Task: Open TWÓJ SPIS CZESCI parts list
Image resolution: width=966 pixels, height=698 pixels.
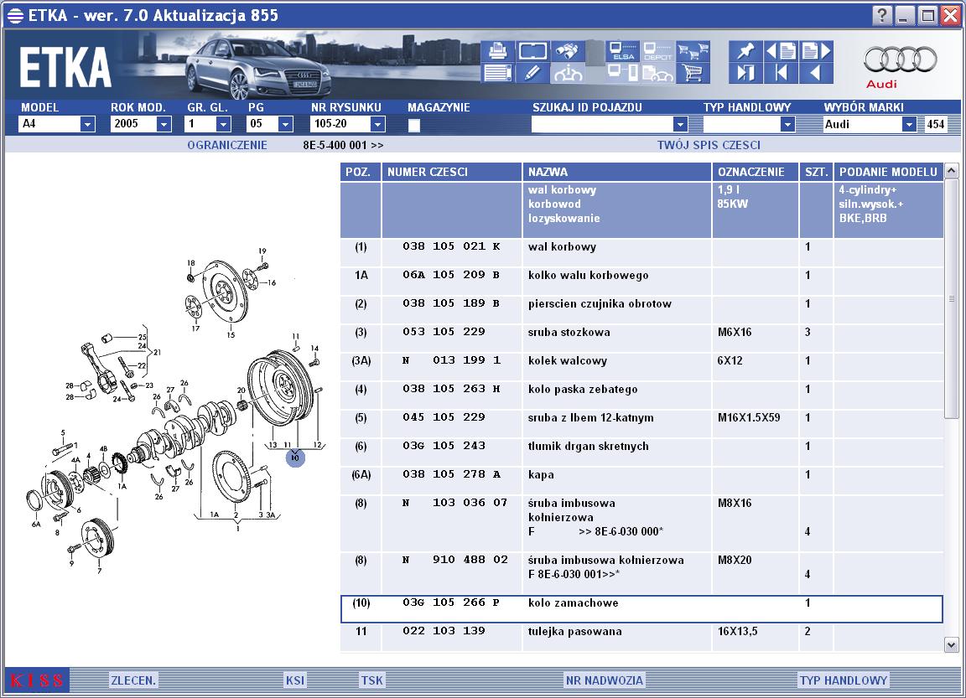Action: pyautogui.click(x=709, y=145)
